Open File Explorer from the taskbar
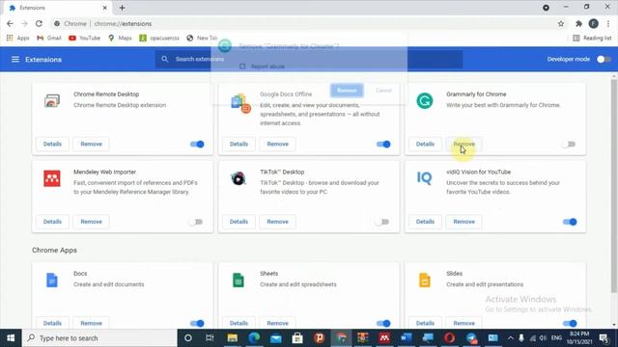The image size is (618, 347). click(x=232, y=338)
